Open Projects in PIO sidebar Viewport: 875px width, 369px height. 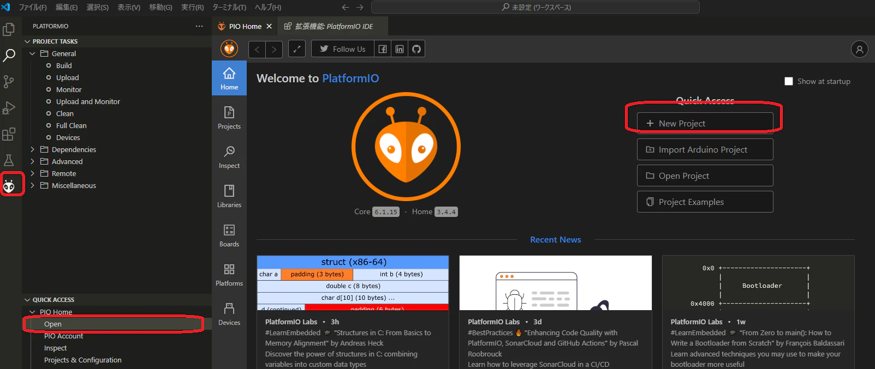[229, 117]
